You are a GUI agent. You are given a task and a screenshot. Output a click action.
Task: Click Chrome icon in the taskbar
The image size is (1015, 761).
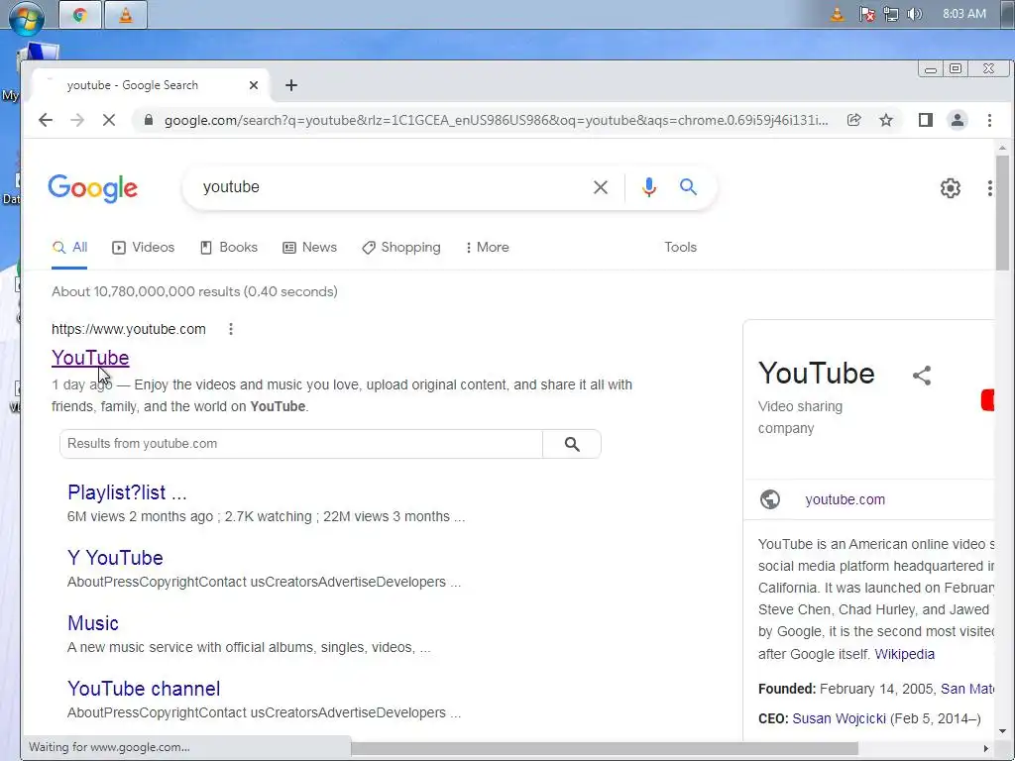point(79,15)
